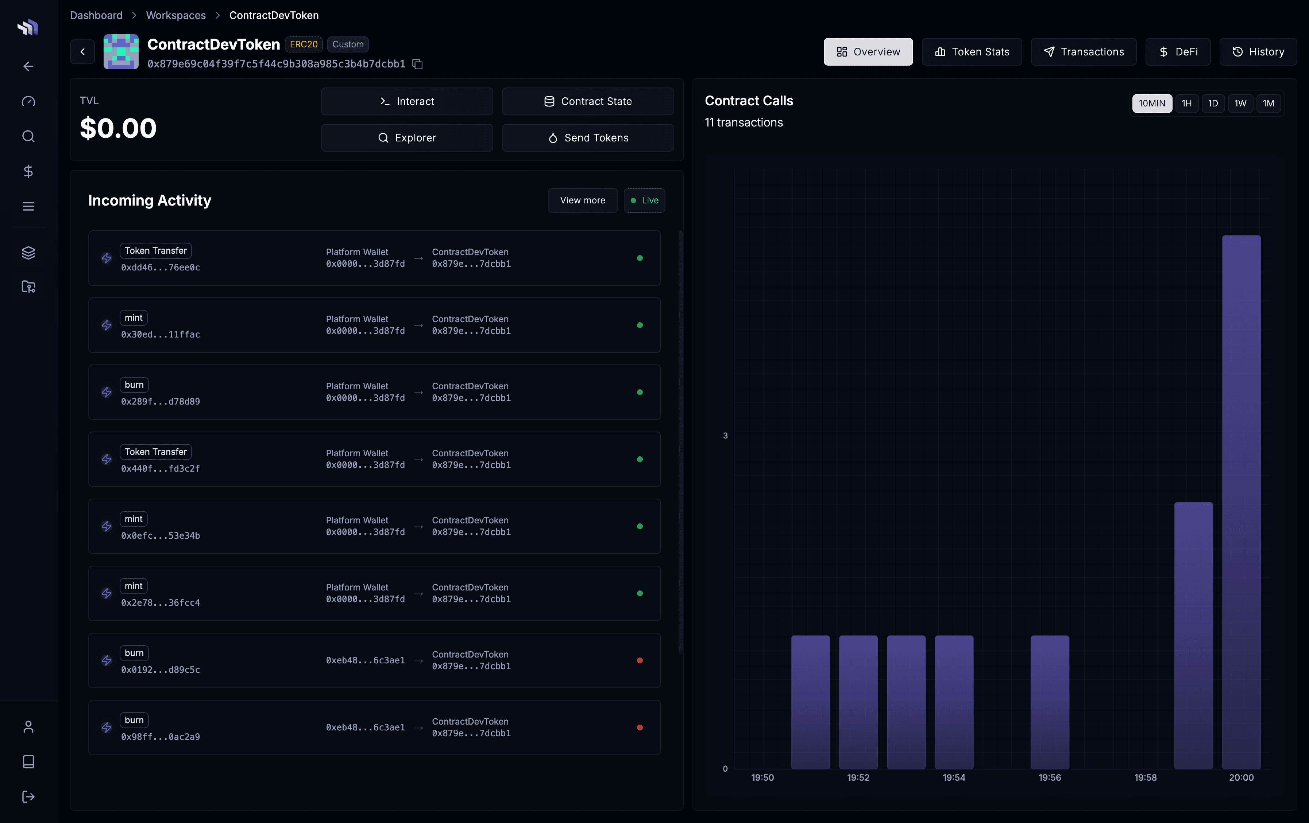Click the Incoming Activity scrollbar
This screenshot has height=823, width=1309.
681,440
